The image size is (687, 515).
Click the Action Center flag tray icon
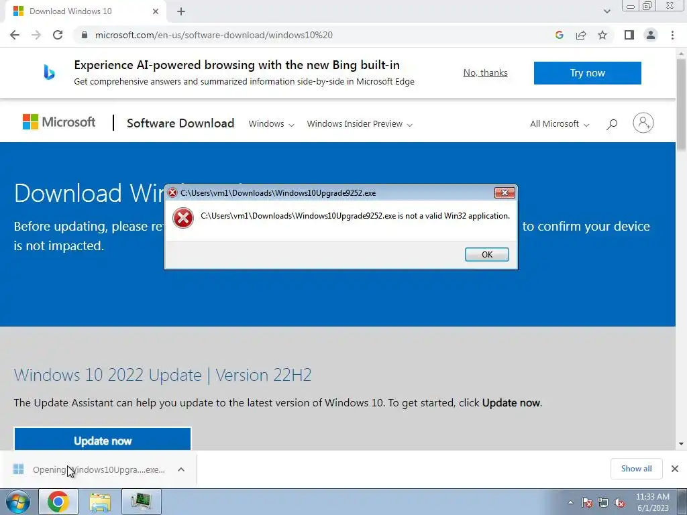[587, 502]
